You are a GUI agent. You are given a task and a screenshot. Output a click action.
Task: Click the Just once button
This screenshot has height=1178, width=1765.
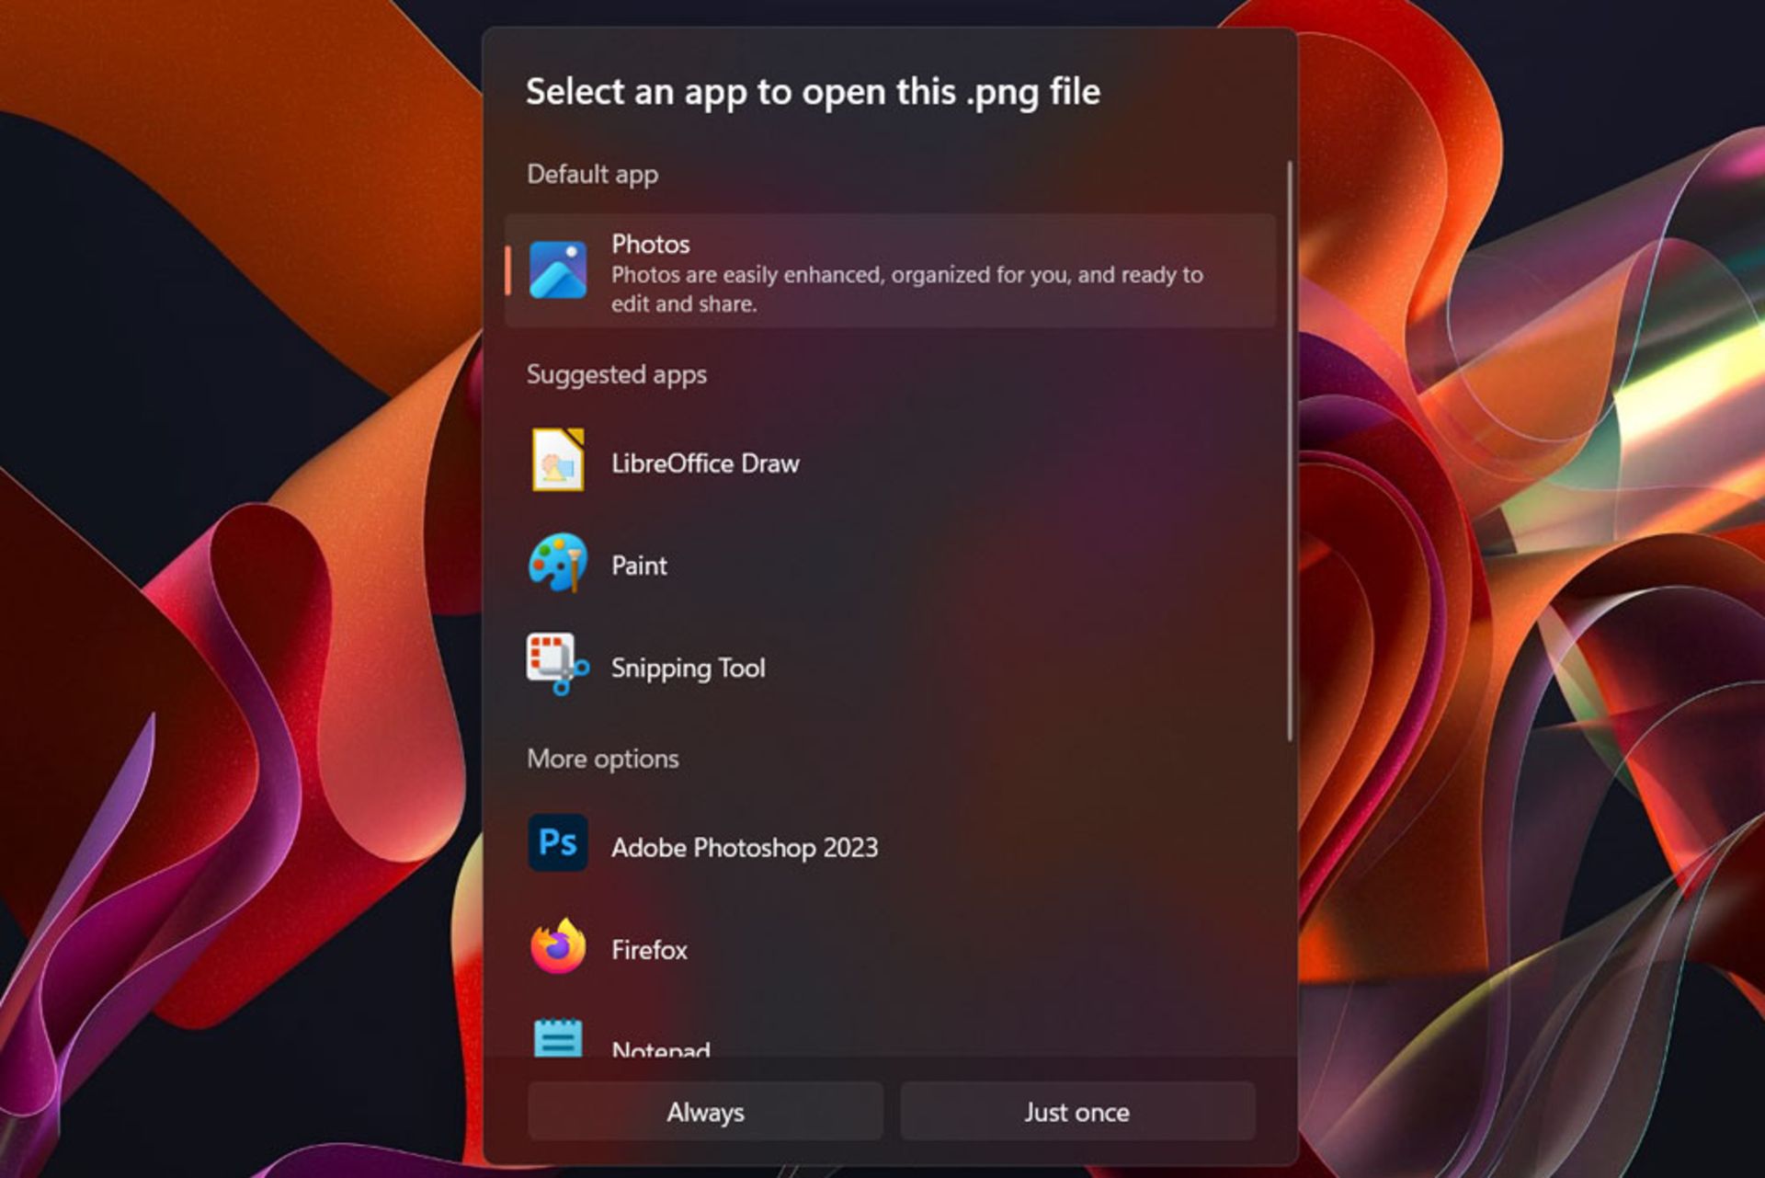pyautogui.click(x=1077, y=1112)
